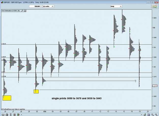Click the alert bell on Tick Distribution
The width and height of the screenshot is (159, 116).
click(25, 11)
